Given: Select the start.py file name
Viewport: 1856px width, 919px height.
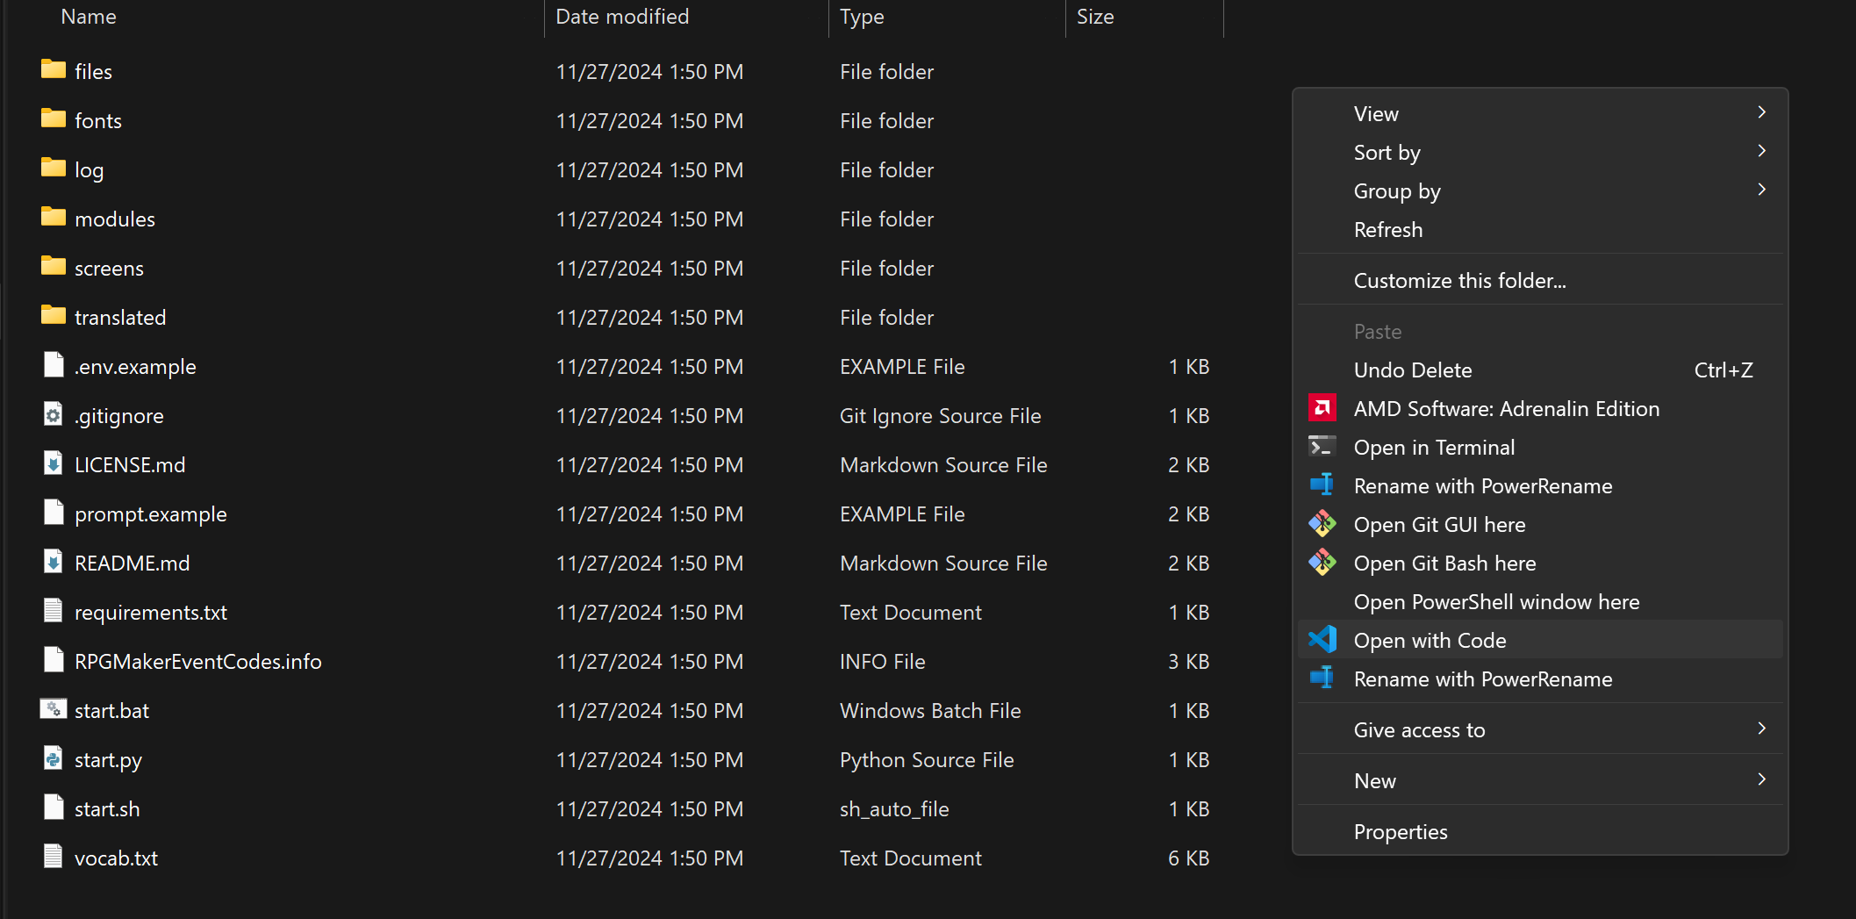Looking at the screenshot, I should pos(108,760).
